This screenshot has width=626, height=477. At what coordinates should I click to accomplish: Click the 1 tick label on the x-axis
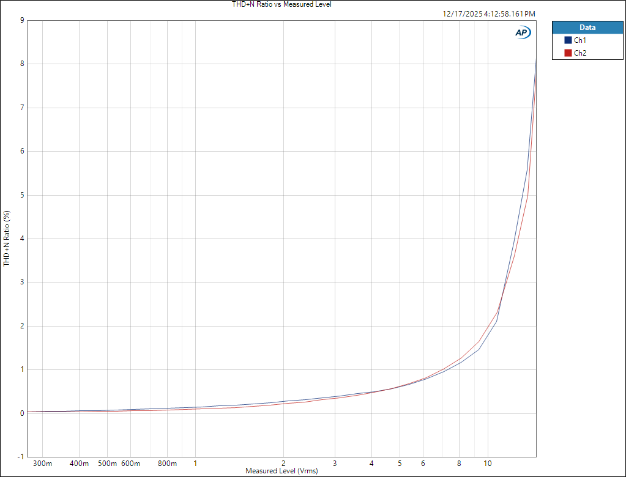[195, 464]
